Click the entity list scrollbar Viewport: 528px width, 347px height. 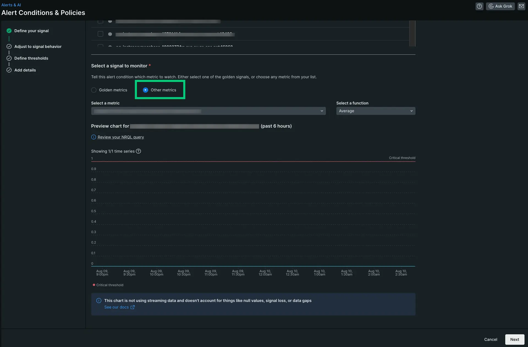pos(412,33)
